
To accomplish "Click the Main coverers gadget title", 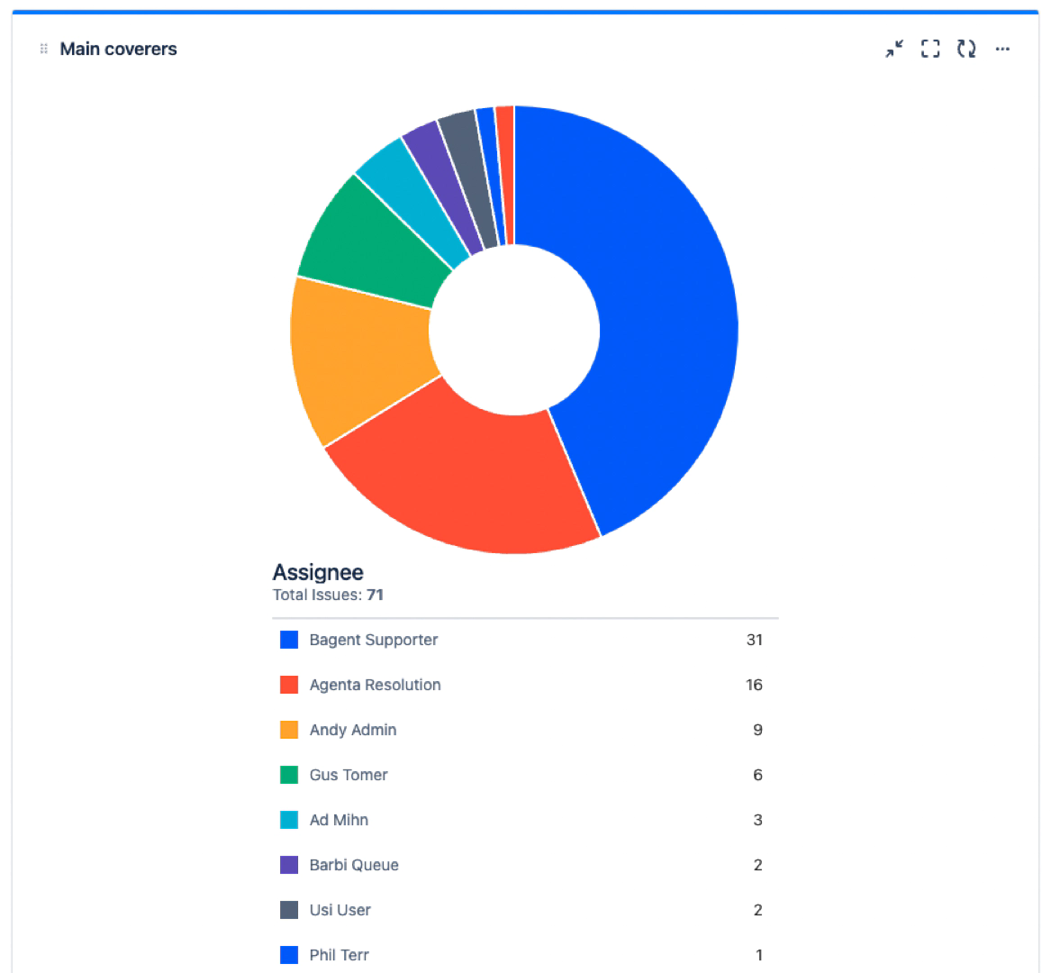I will (x=118, y=50).
